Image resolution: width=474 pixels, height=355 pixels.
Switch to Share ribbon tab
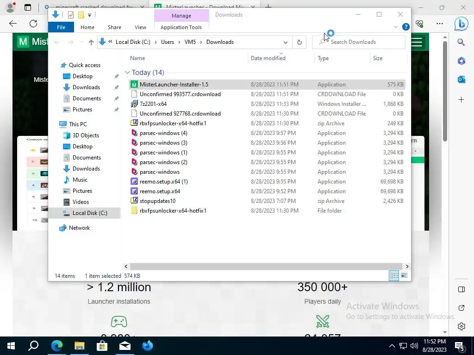[114, 27]
